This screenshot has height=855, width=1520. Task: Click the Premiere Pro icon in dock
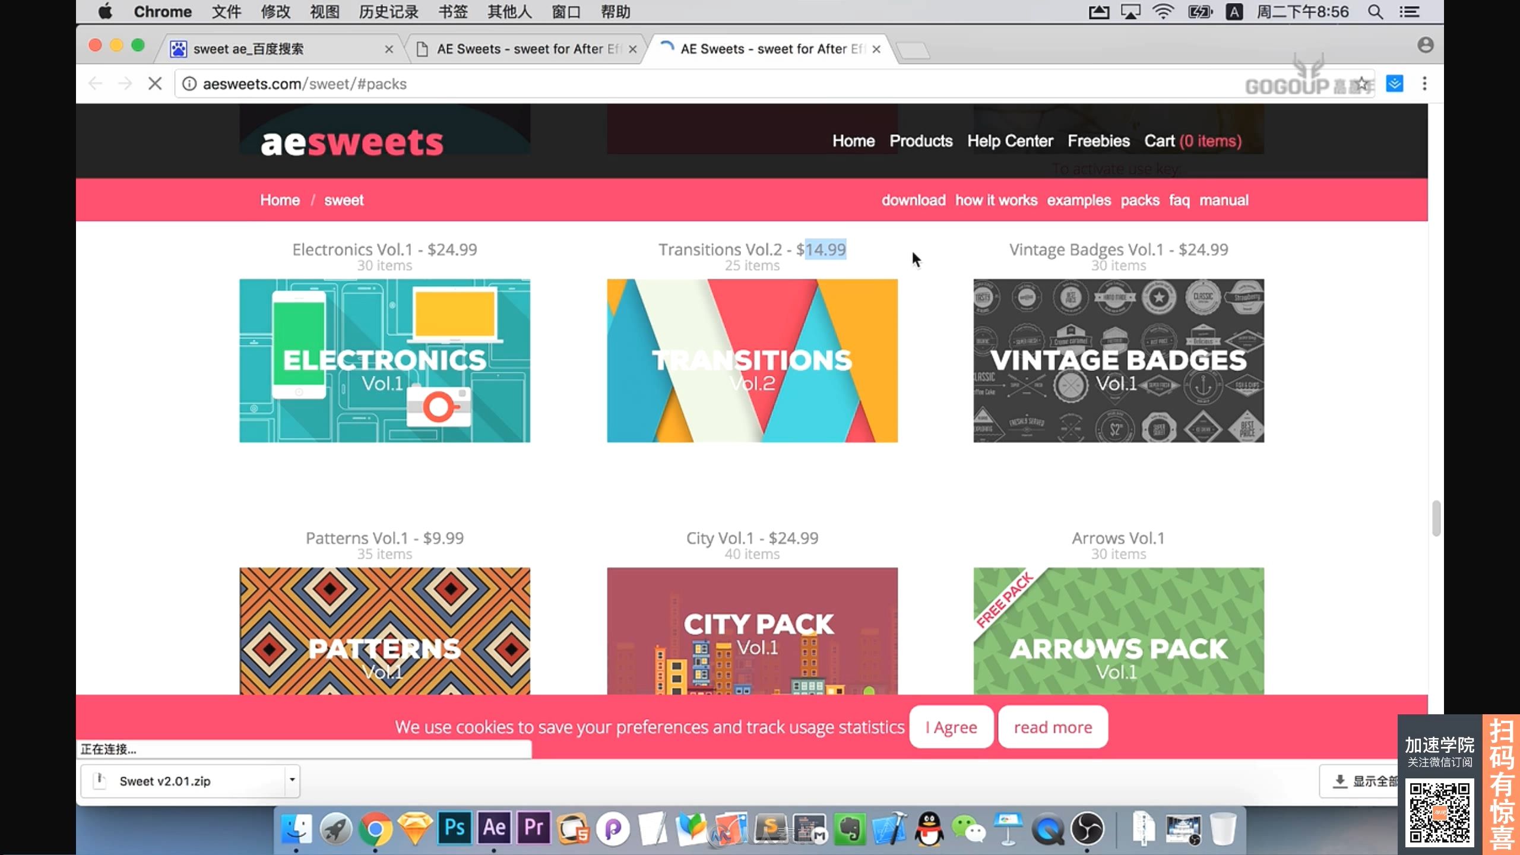(534, 829)
